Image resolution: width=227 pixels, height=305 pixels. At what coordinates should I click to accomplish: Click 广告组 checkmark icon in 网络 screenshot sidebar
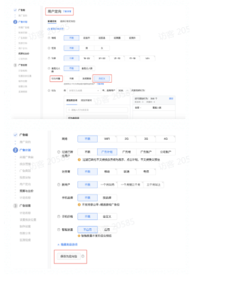pos(16,135)
